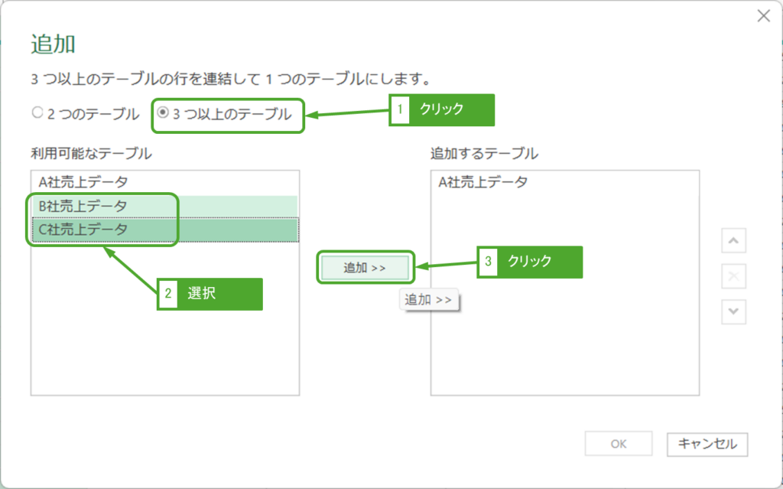Move table up with the up-arrow icon
This screenshot has height=489, width=783.
(x=733, y=241)
